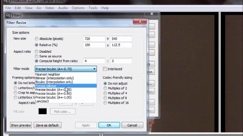243x136 pixels.
Task: Open the Help menu
Action: coord(105,8)
